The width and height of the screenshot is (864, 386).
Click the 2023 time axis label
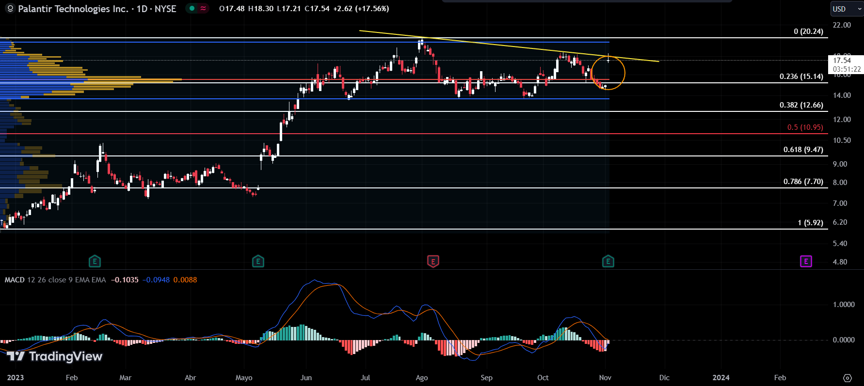pos(15,378)
